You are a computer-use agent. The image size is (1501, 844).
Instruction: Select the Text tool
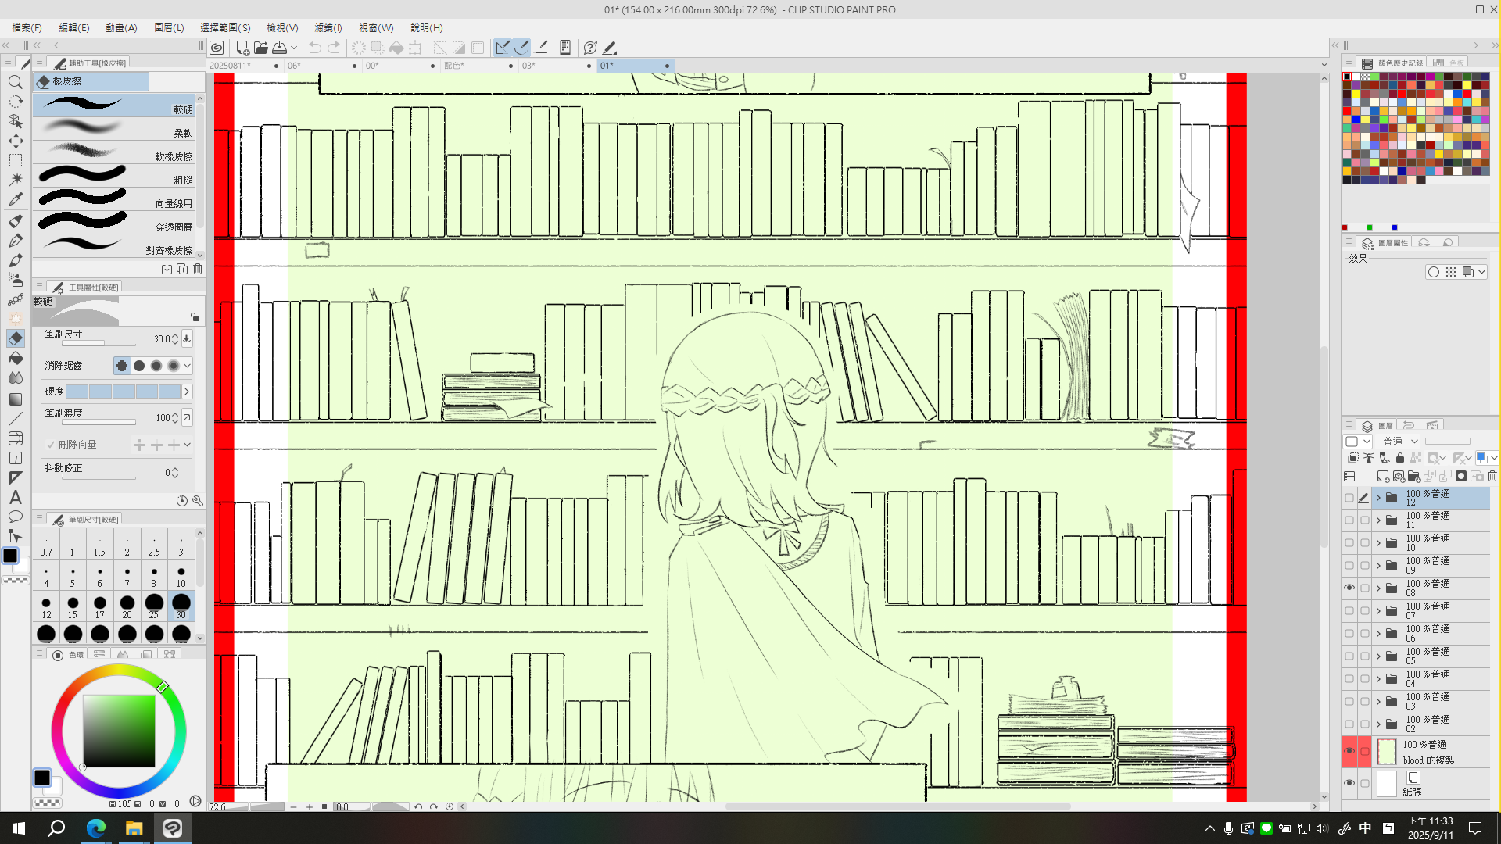click(15, 497)
